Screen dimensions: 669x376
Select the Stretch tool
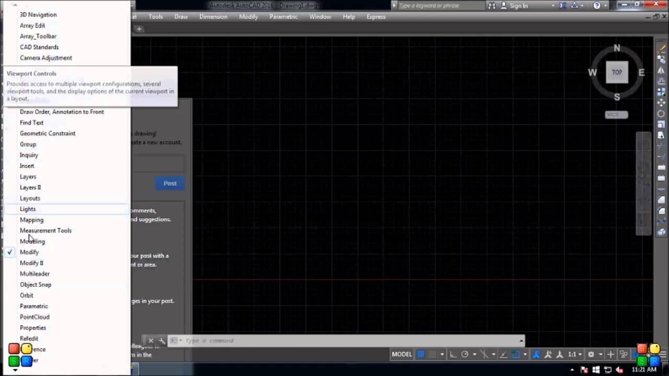[661, 135]
